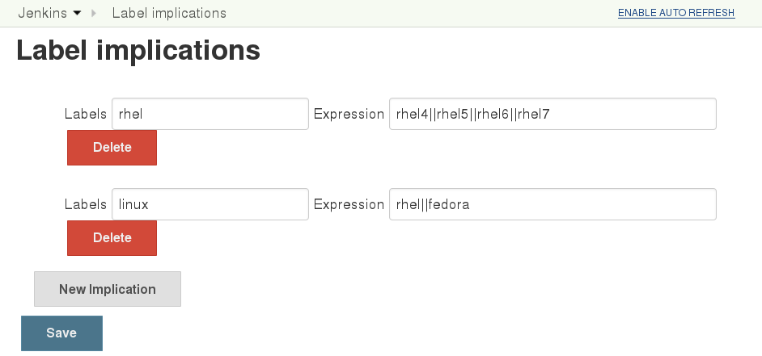Click the Expression caption in the rhel row

pyautogui.click(x=349, y=114)
